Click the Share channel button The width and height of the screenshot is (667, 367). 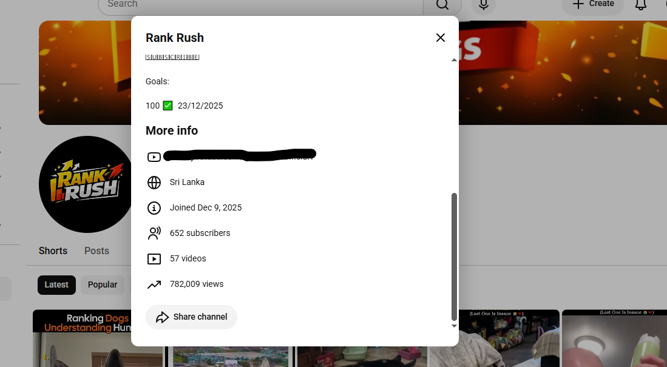(191, 317)
